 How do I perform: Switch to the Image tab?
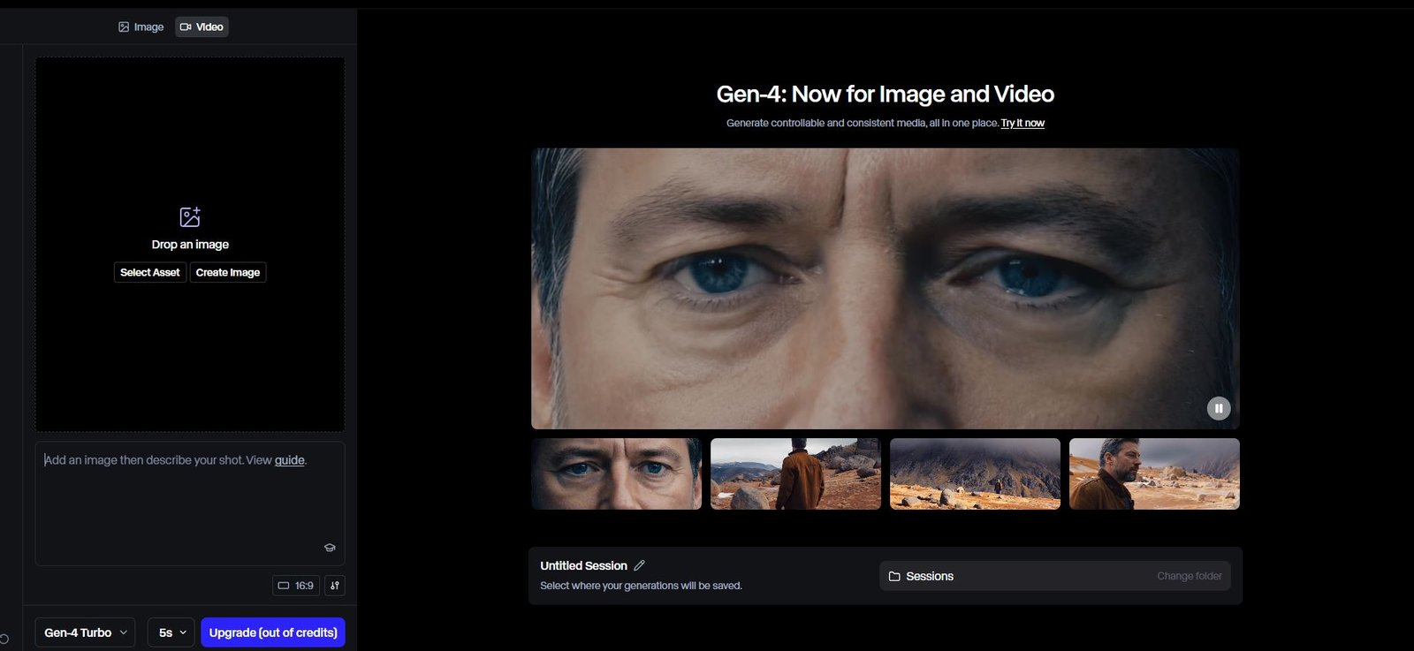coord(141,27)
